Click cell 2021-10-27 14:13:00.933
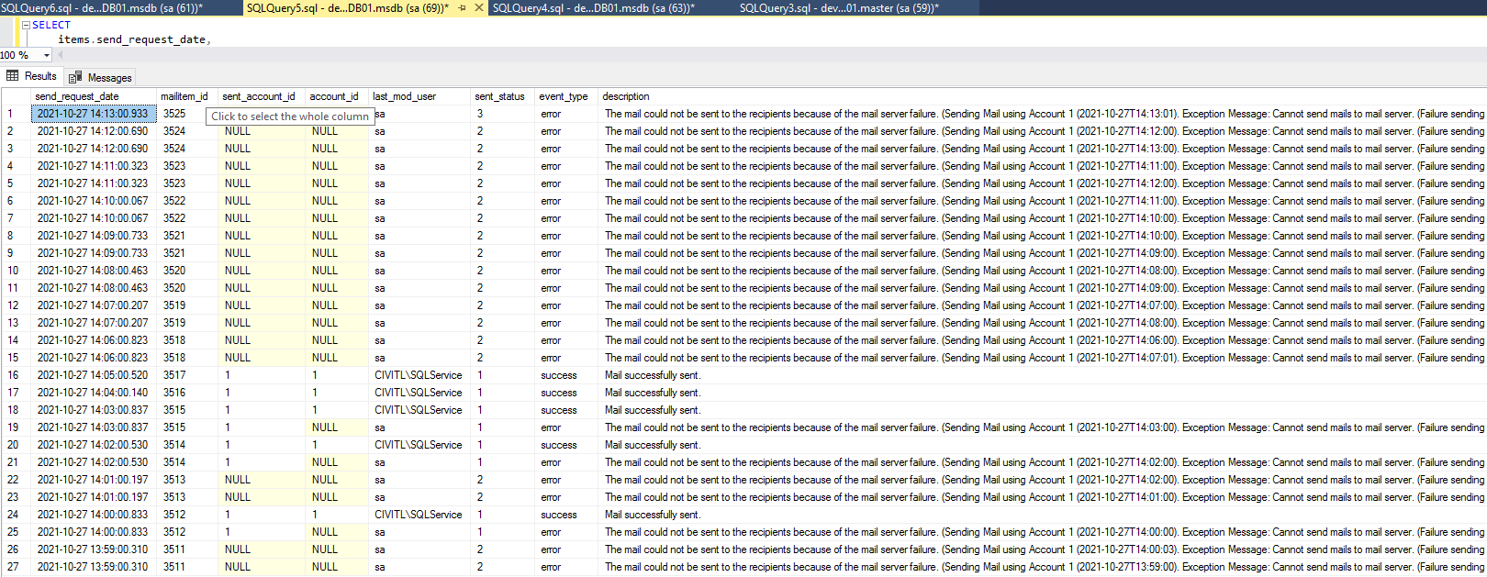 pyautogui.click(x=94, y=114)
